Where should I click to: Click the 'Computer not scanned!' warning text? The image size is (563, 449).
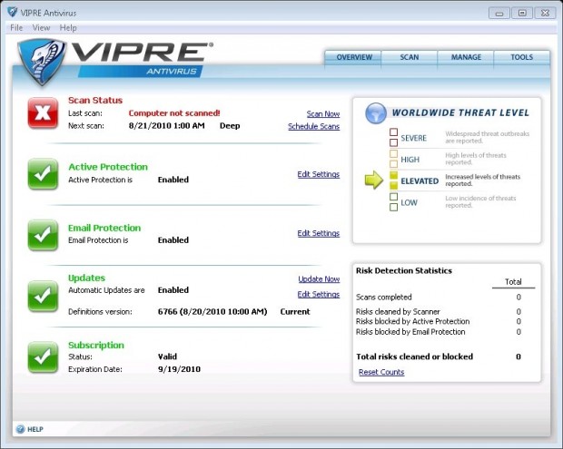coord(174,113)
